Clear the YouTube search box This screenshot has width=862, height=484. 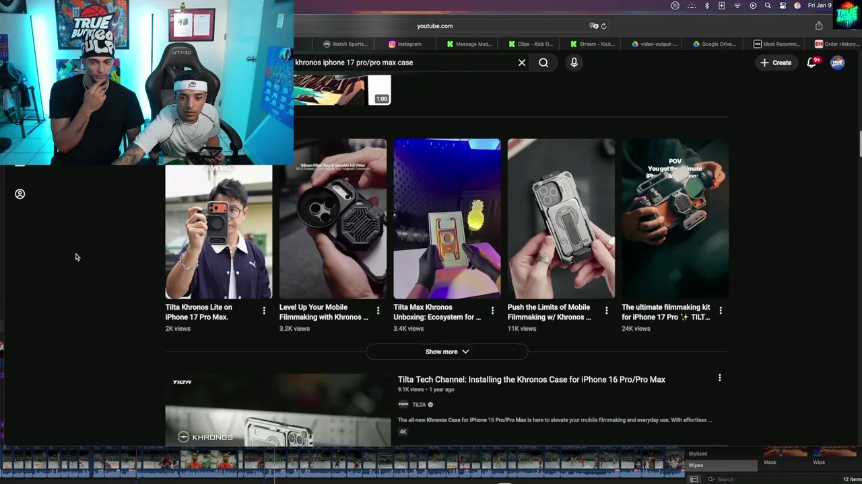pyautogui.click(x=522, y=63)
